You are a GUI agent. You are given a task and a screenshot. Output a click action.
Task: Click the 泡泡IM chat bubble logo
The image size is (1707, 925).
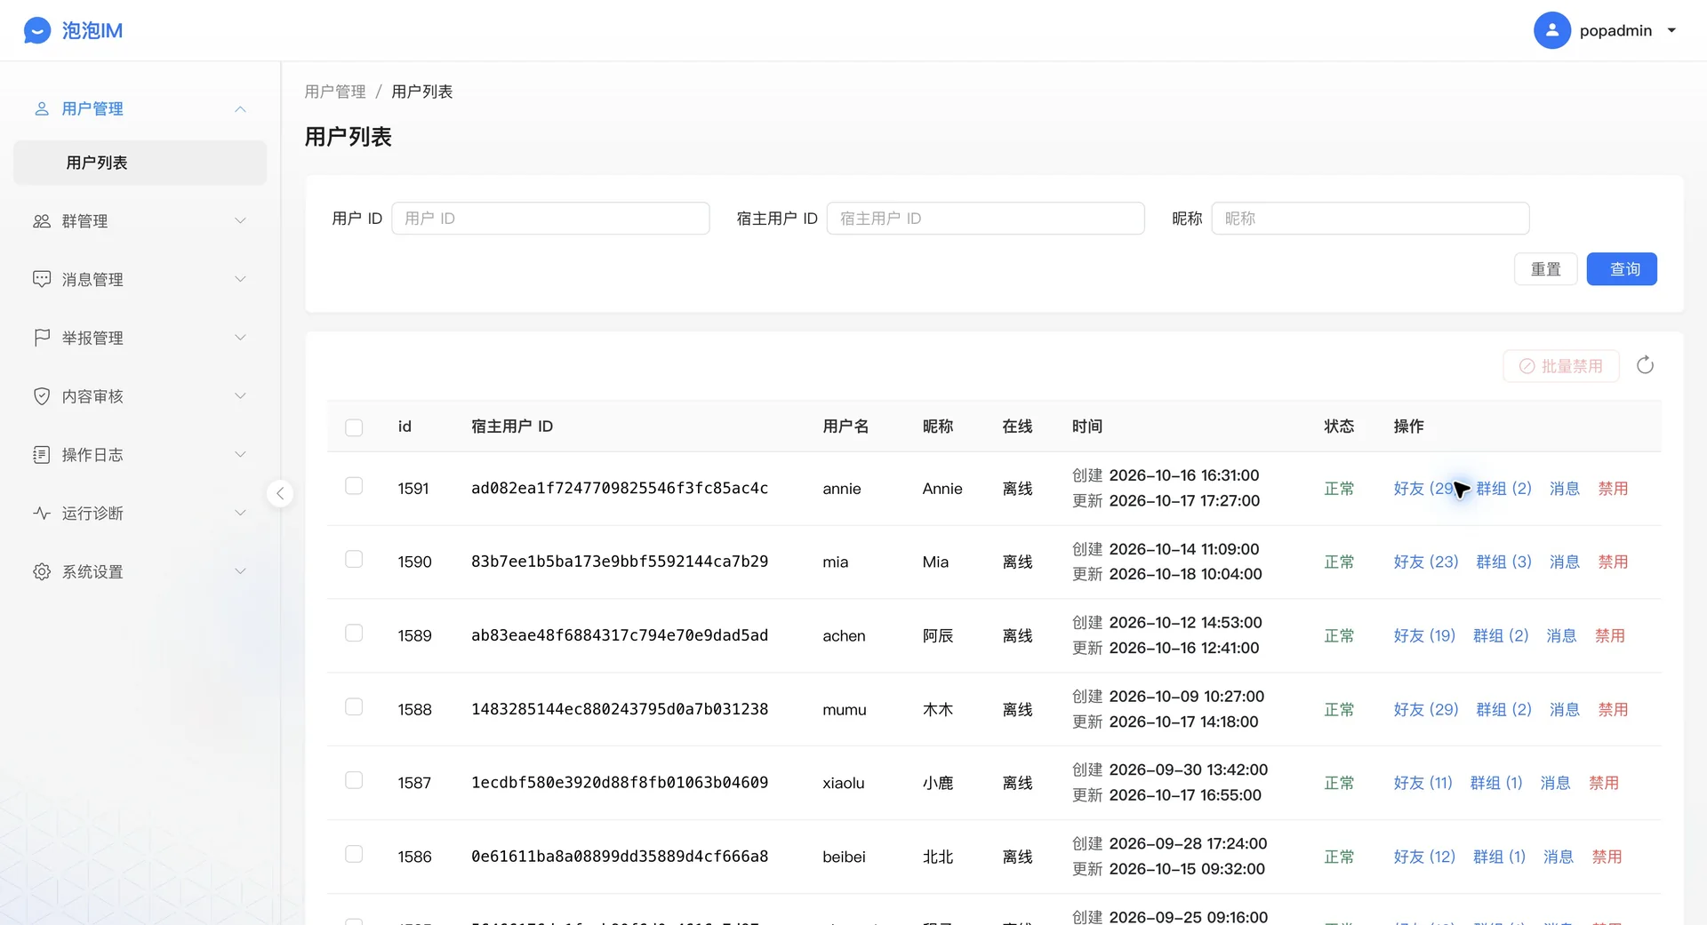pos(37,30)
